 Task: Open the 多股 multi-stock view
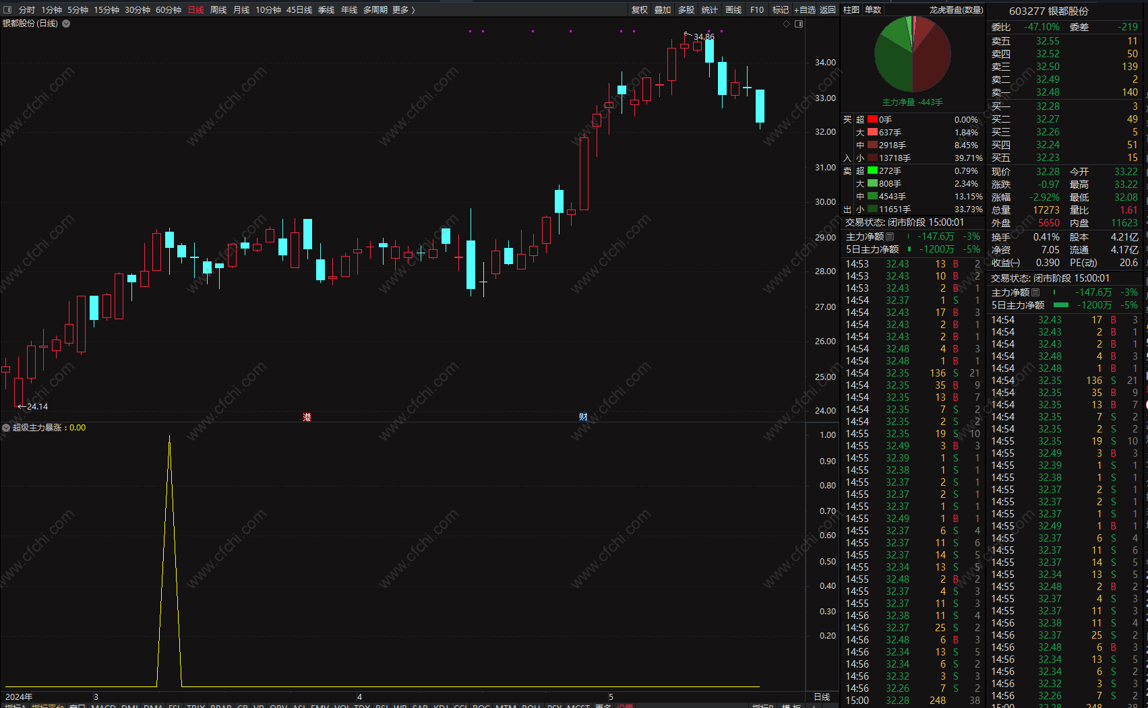[x=686, y=10]
